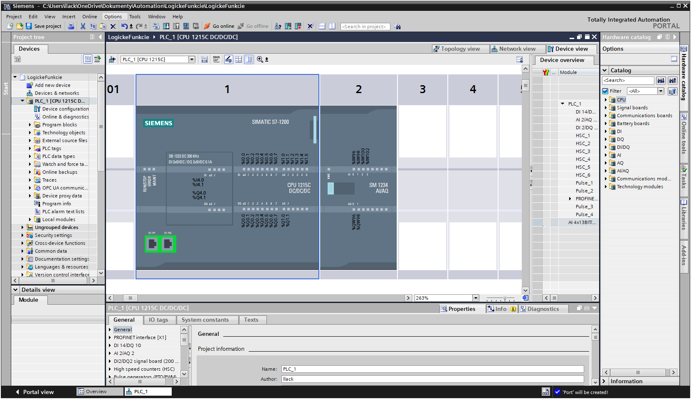Image resolution: width=691 pixels, height=399 pixels.
Task: Open the PLC_1 device selector dropdown
Action: pos(192,59)
